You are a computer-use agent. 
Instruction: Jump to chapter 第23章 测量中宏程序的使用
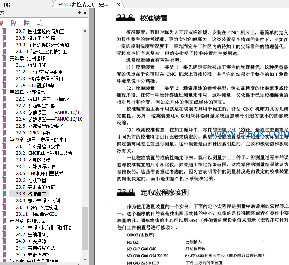click(38, 140)
